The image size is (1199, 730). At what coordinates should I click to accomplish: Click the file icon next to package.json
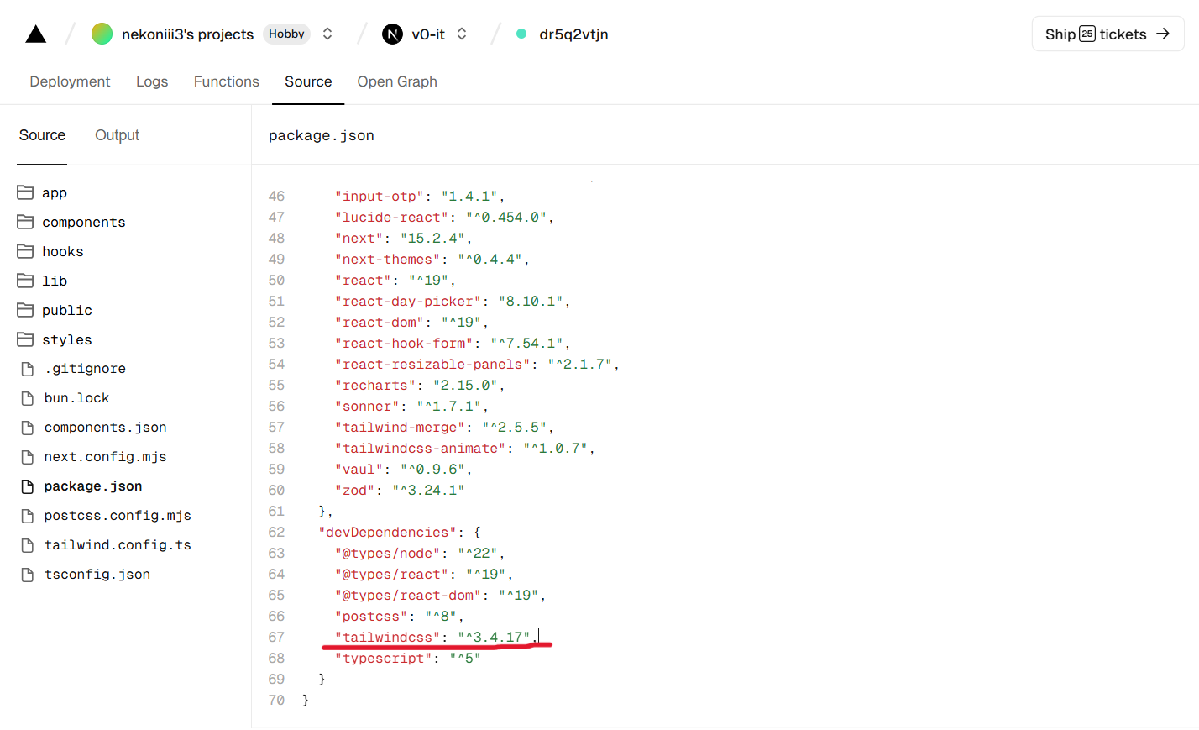point(27,486)
